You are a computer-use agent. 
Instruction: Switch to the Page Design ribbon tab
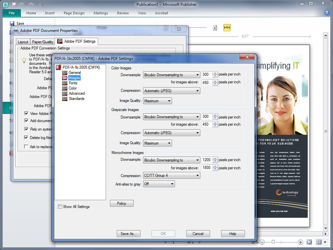(74, 13)
